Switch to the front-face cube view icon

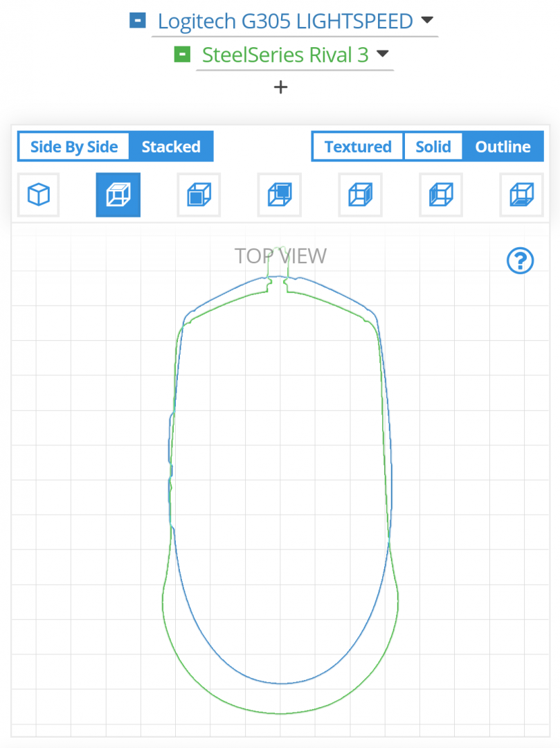tap(199, 195)
